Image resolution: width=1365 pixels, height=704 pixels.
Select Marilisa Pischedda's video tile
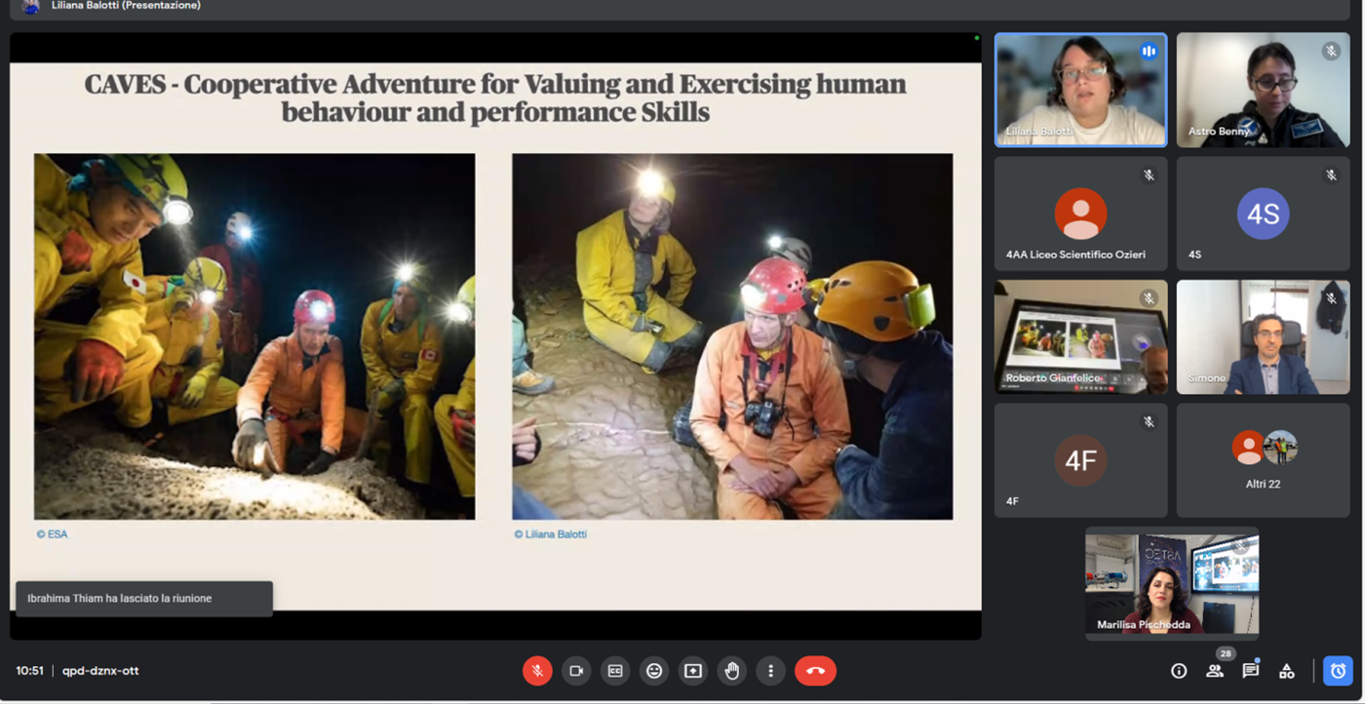pos(1172,583)
